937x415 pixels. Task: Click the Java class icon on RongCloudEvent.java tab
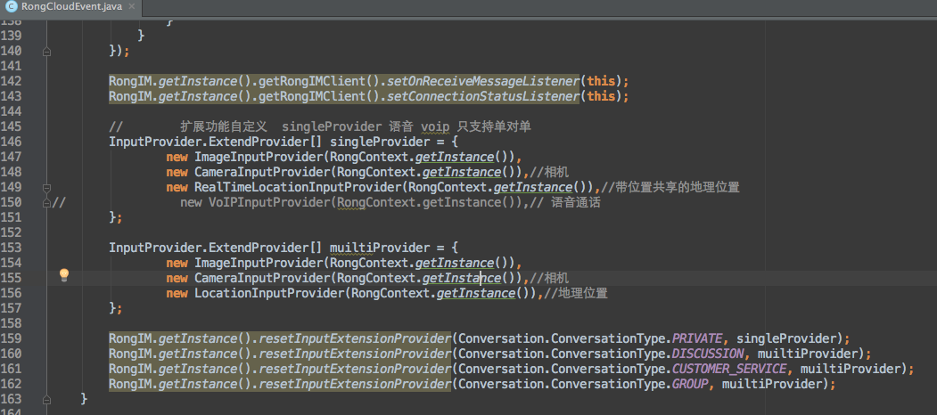point(11,7)
